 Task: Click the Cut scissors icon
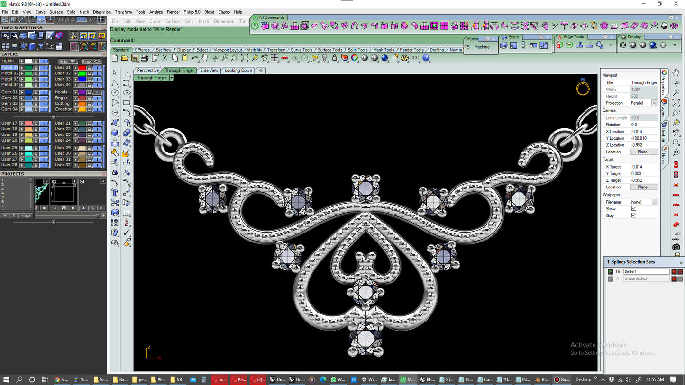[x=165, y=58]
